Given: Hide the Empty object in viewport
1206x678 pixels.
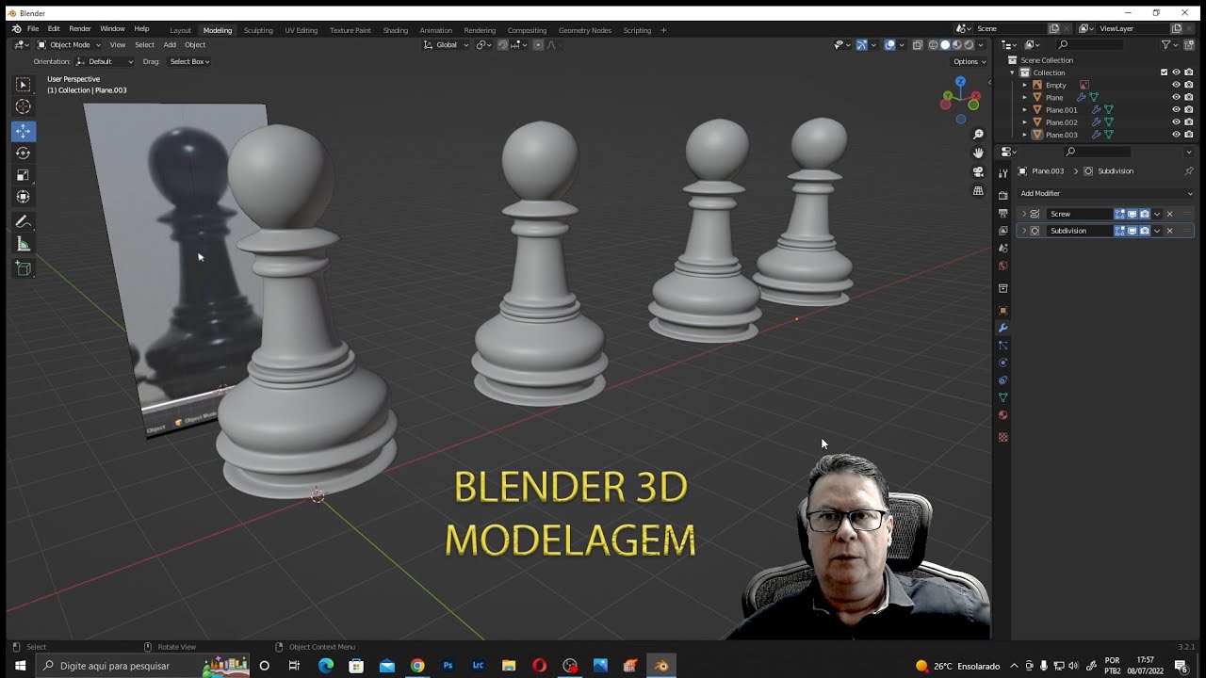Looking at the screenshot, I should coord(1176,85).
